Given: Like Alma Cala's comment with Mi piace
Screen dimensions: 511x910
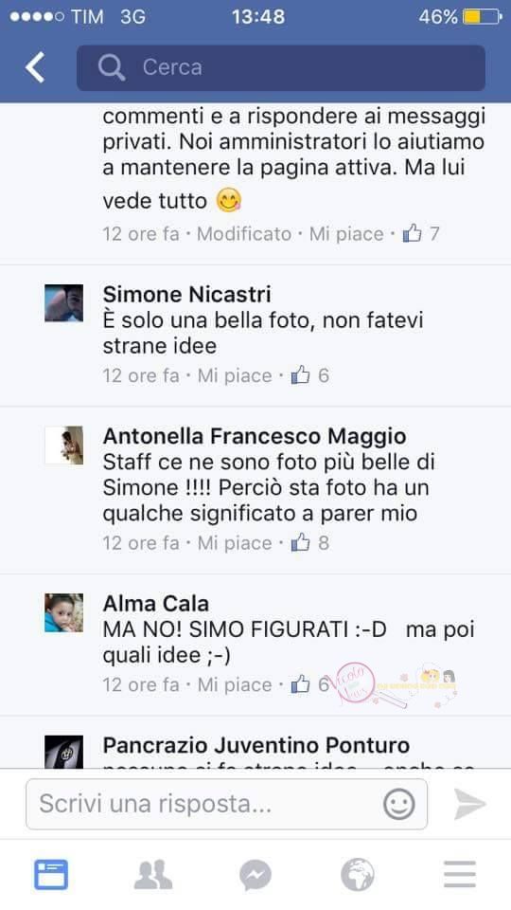Looking at the screenshot, I should click(235, 685).
